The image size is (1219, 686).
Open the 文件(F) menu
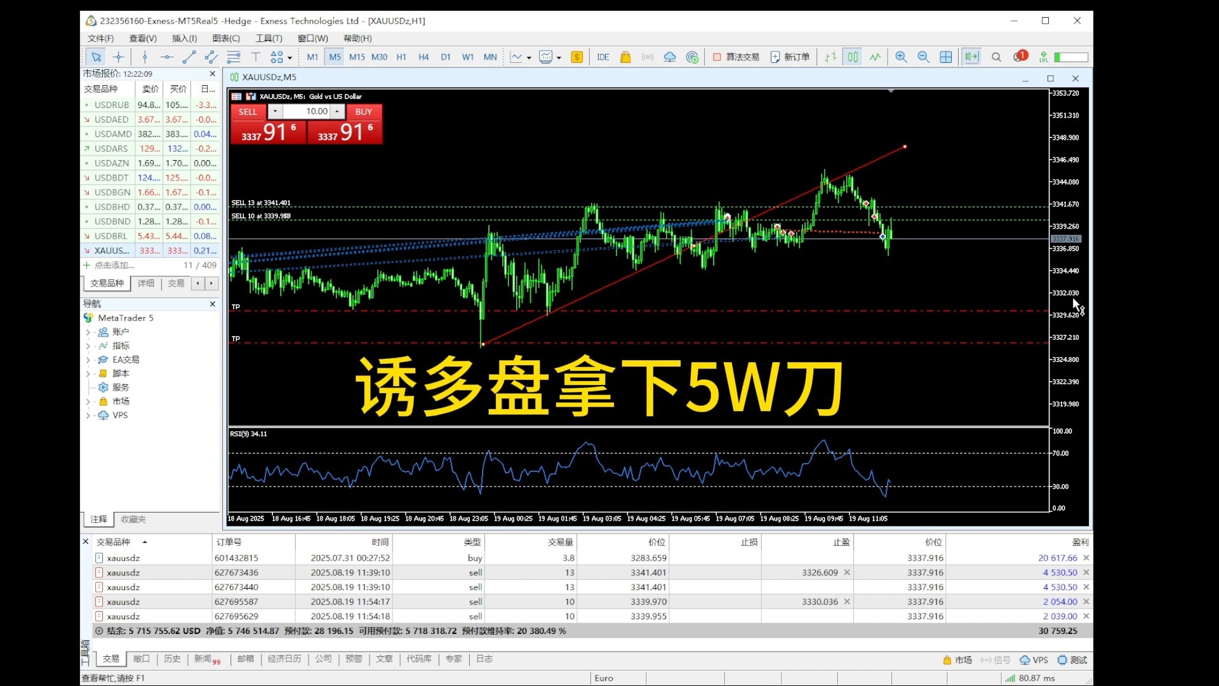click(100, 38)
